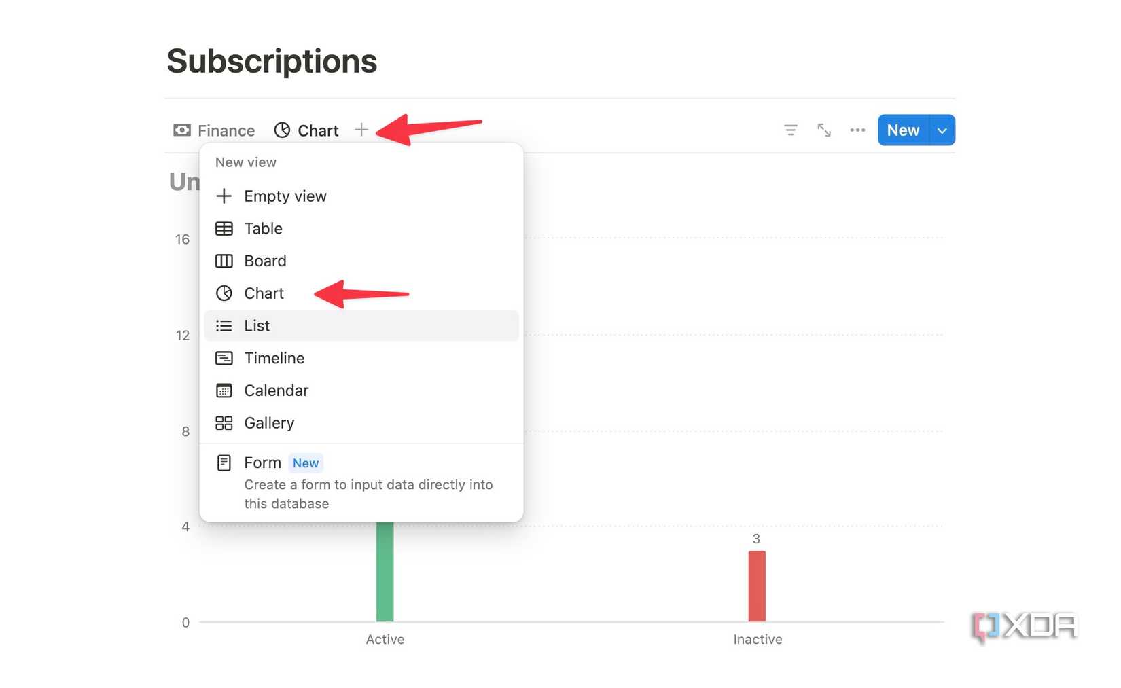Screen dimensions: 1121x688
Task: Click the Gallery grid icon
Action: click(224, 422)
